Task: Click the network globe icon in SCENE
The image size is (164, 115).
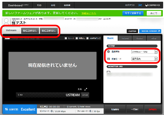Action: [x=108, y=52]
